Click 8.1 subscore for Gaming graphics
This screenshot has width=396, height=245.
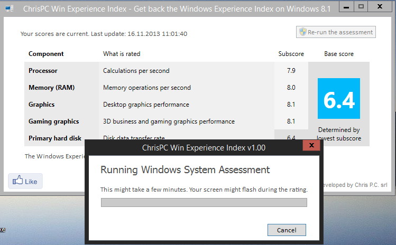(x=291, y=121)
